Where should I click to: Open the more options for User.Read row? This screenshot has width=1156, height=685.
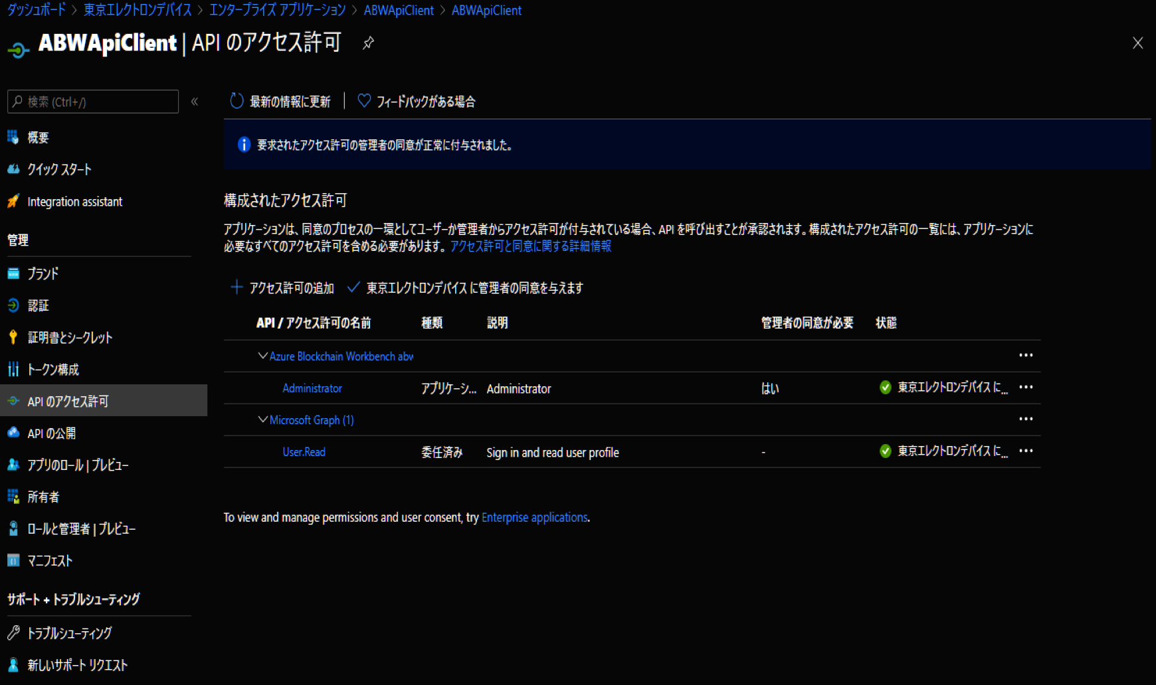(x=1026, y=451)
